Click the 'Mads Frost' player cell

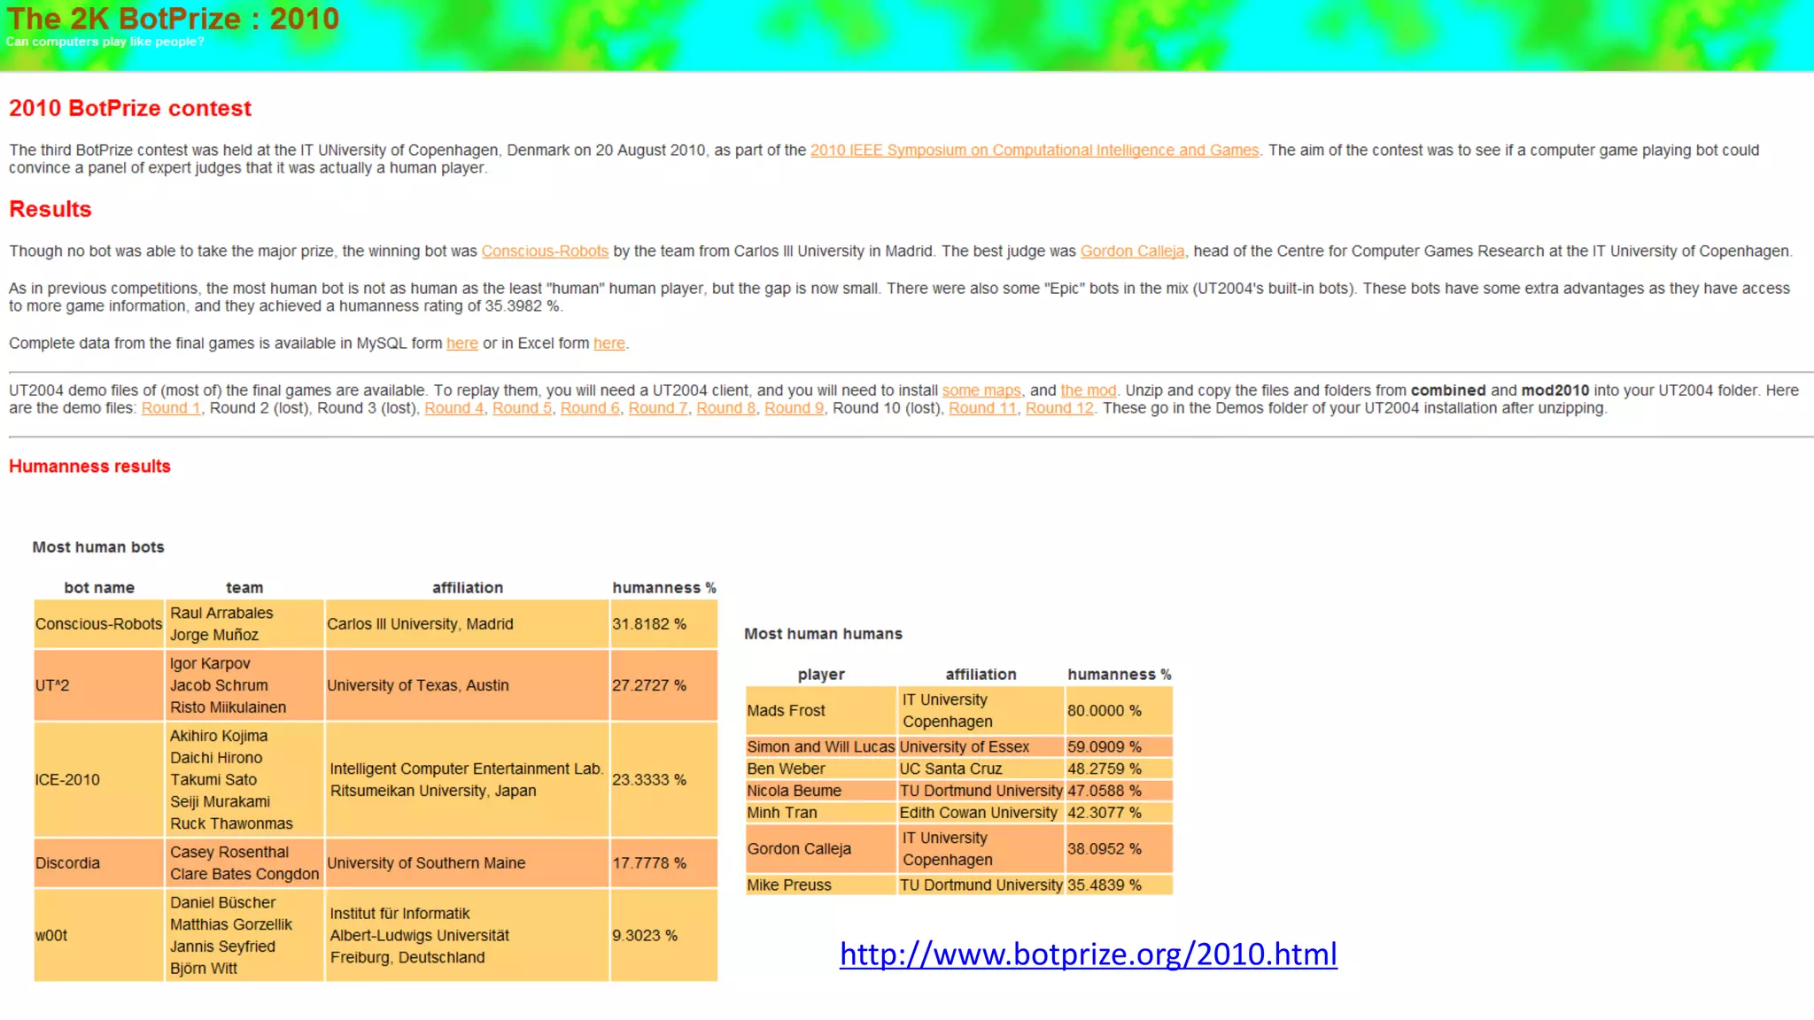821,711
